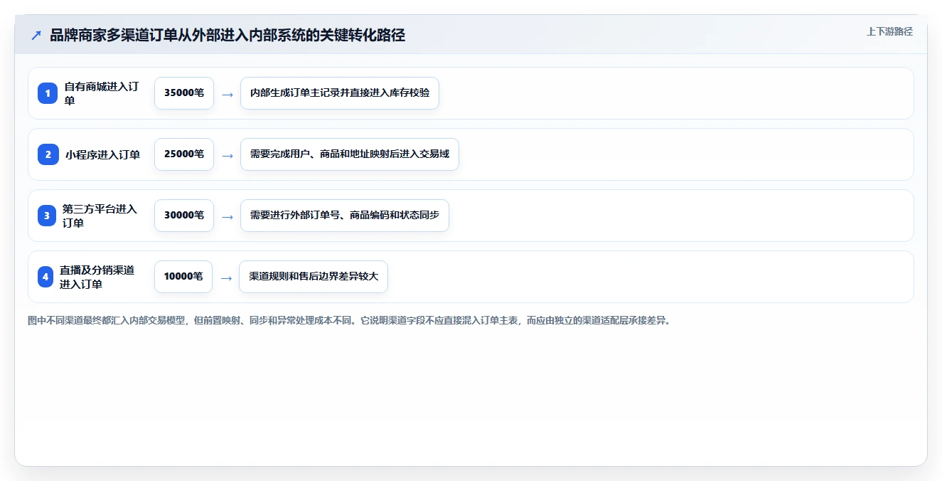
Task: Click step number badge 2
Action: tap(48, 154)
